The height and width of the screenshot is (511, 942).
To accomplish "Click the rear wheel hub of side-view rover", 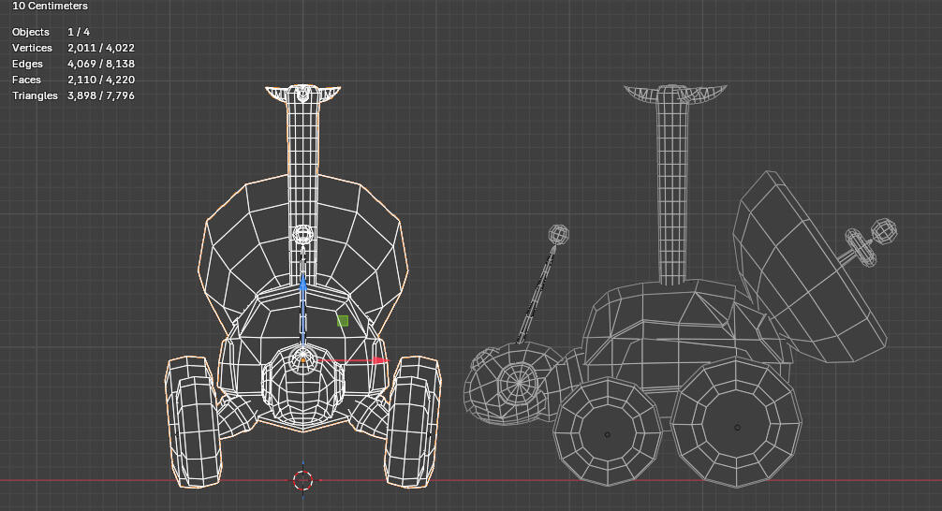I will (x=737, y=428).
